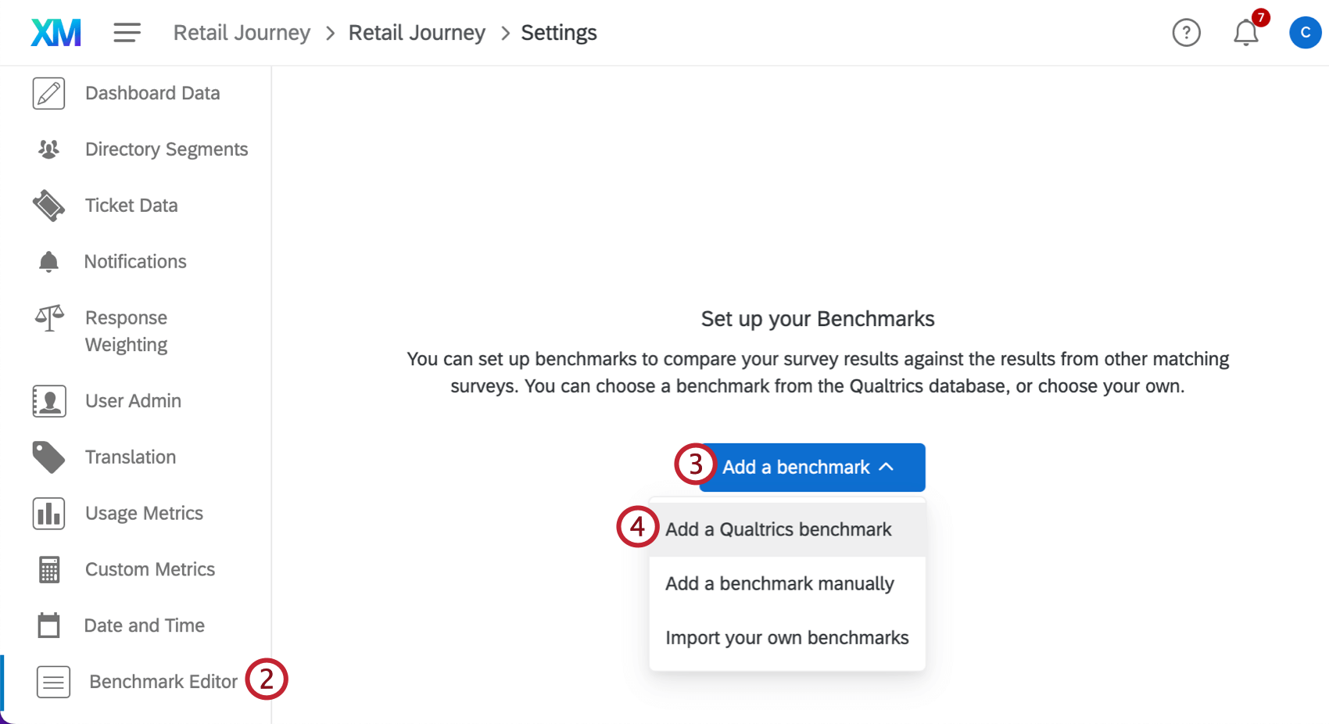Click the Dashboard Data pencil icon

(48, 93)
